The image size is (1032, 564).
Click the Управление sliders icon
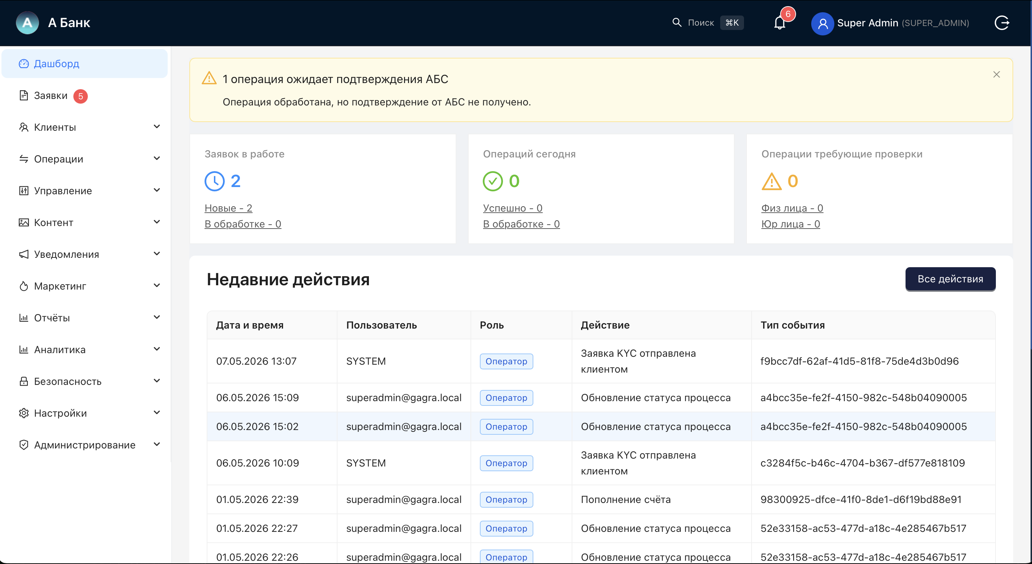coord(23,191)
